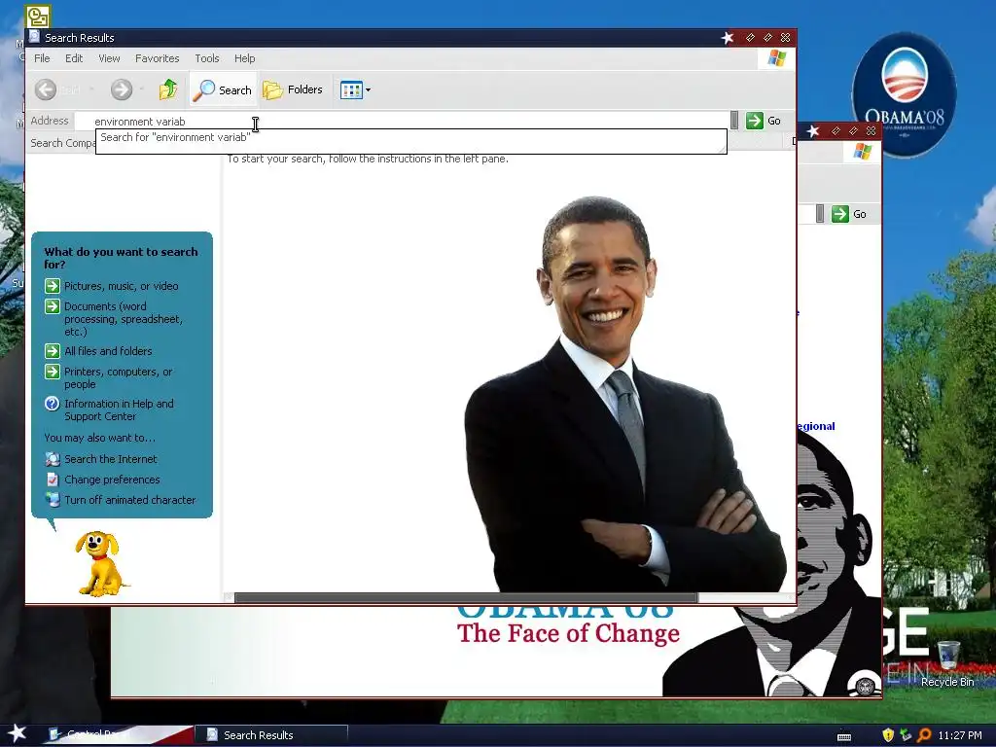996x747 pixels.
Task: Open the address bar dropdown in background window
Action: 820,214
